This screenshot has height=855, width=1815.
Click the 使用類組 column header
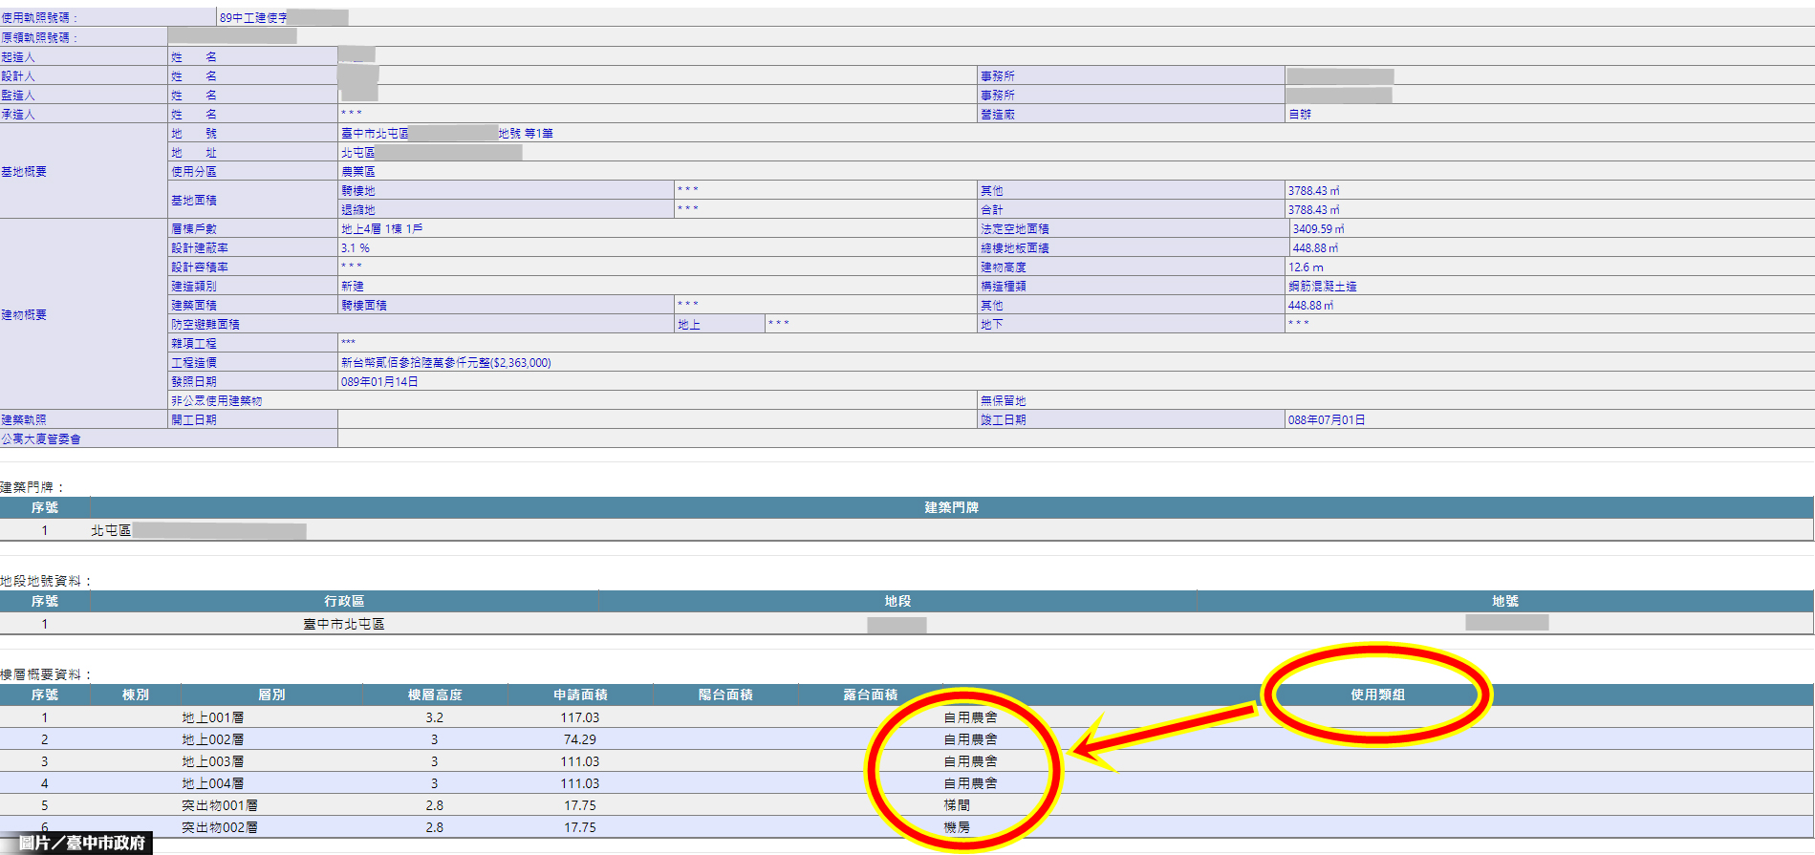point(1376,695)
